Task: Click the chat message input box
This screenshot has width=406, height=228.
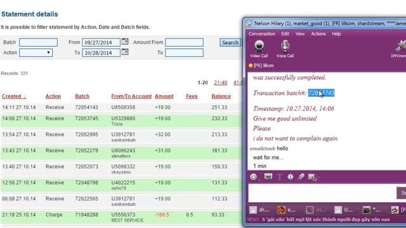Action: point(322,193)
